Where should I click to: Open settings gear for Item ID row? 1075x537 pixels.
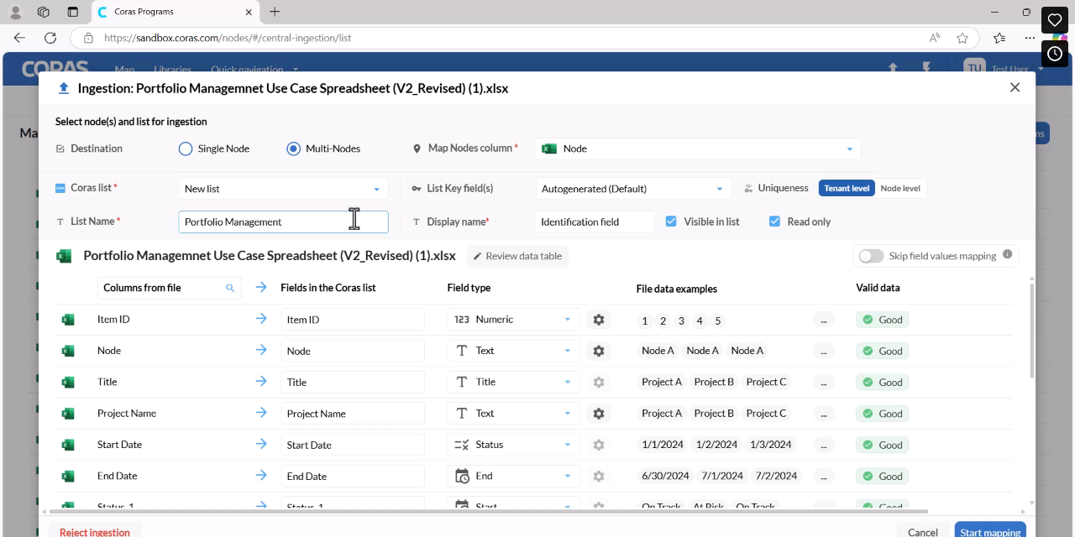point(598,320)
